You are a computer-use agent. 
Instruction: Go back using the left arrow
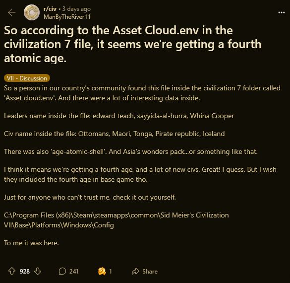12,12
